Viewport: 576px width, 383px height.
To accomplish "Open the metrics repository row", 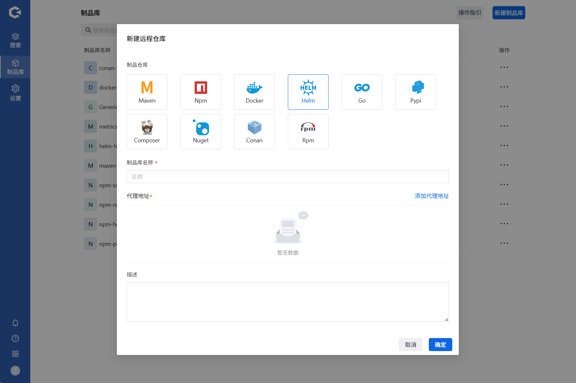I will click(x=100, y=126).
